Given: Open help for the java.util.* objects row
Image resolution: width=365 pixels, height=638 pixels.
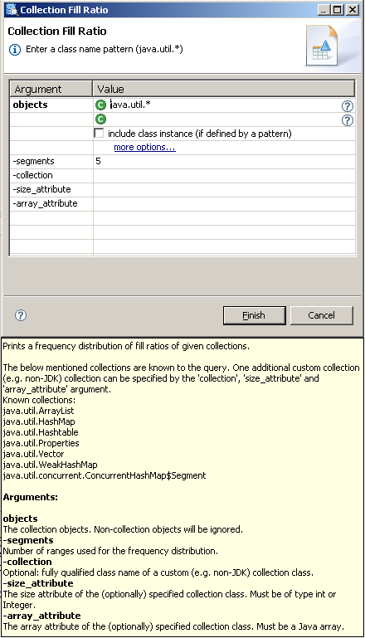Looking at the screenshot, I should 347,106.
